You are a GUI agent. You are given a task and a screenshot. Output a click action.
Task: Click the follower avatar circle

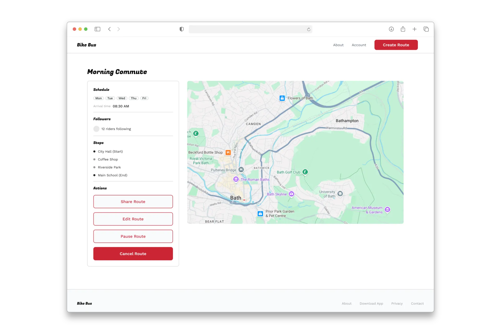coord(96,129)
